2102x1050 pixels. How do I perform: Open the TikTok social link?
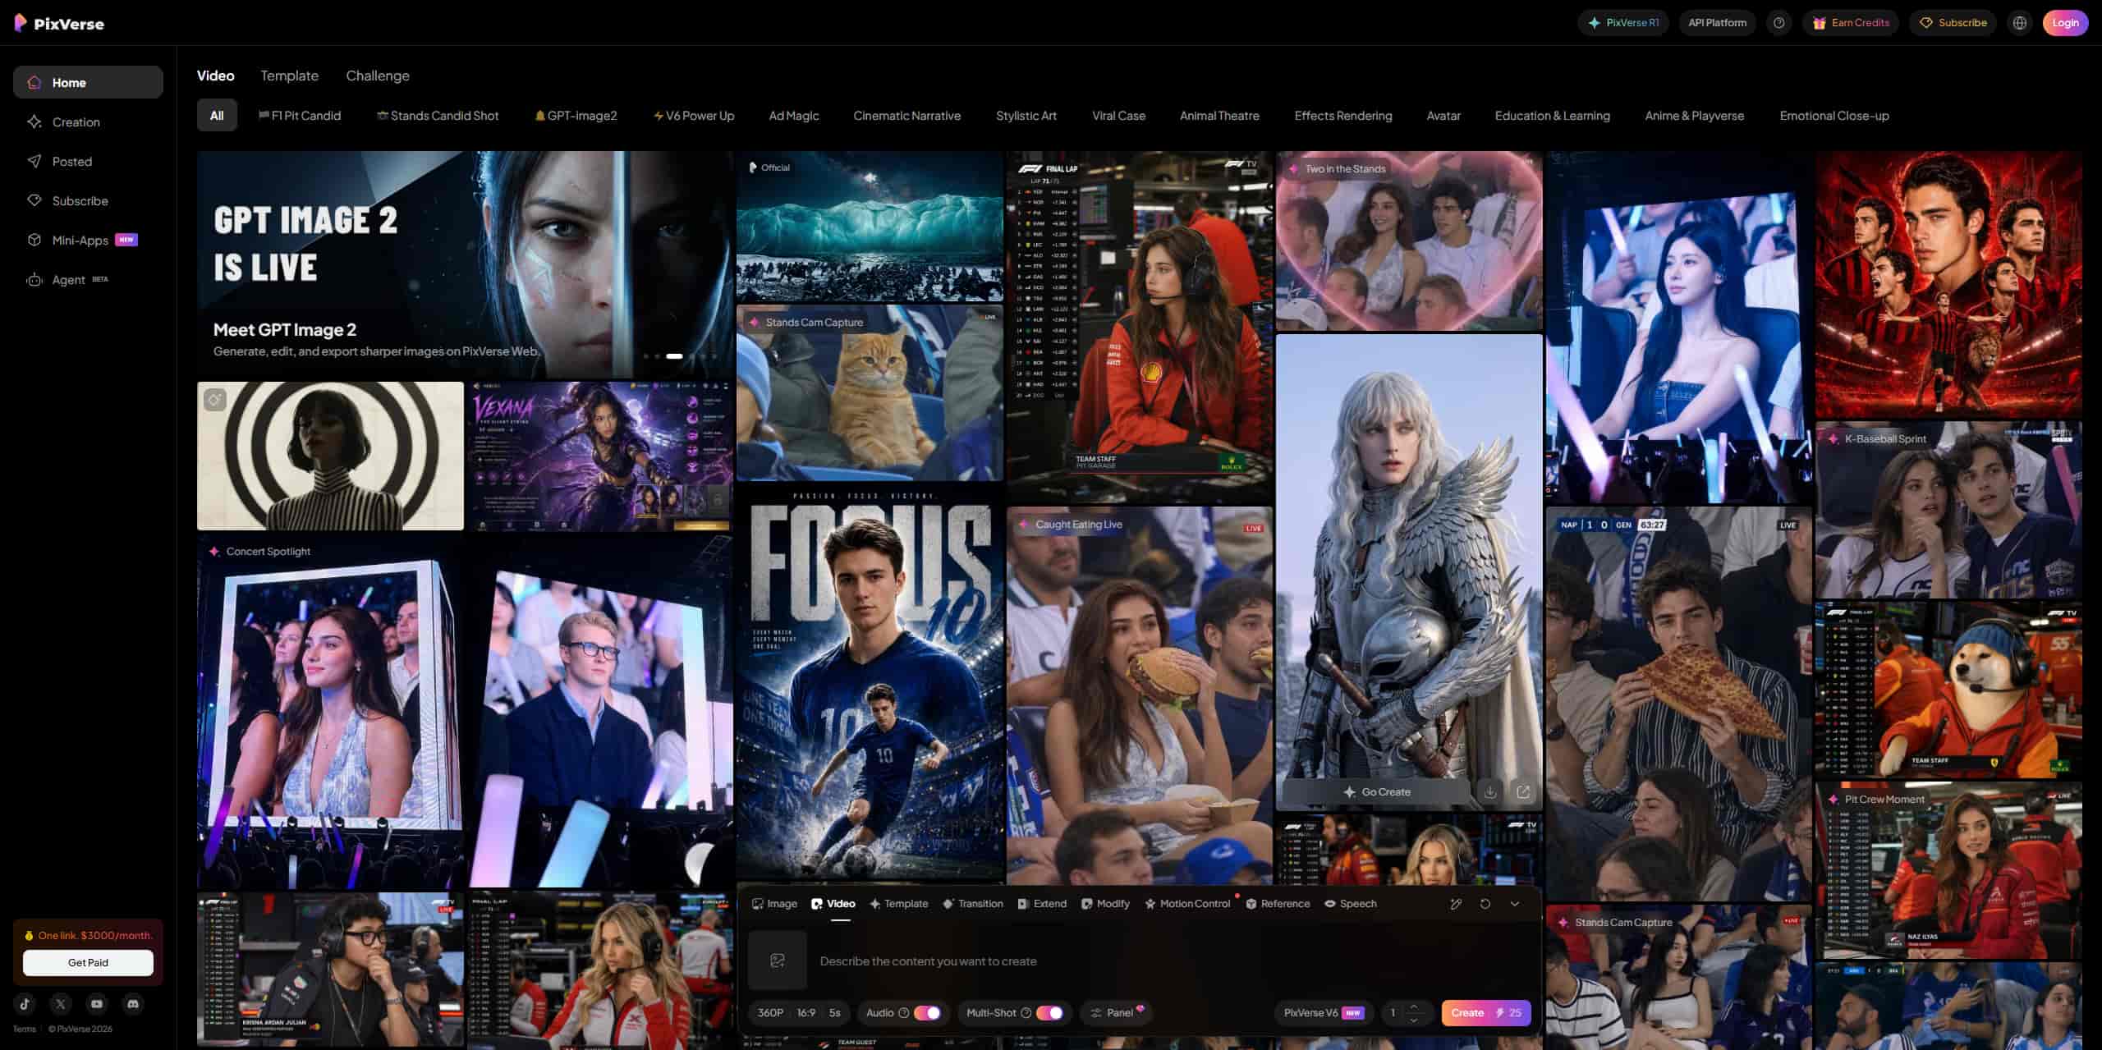pyautogui.click(x=25, y=1003)
